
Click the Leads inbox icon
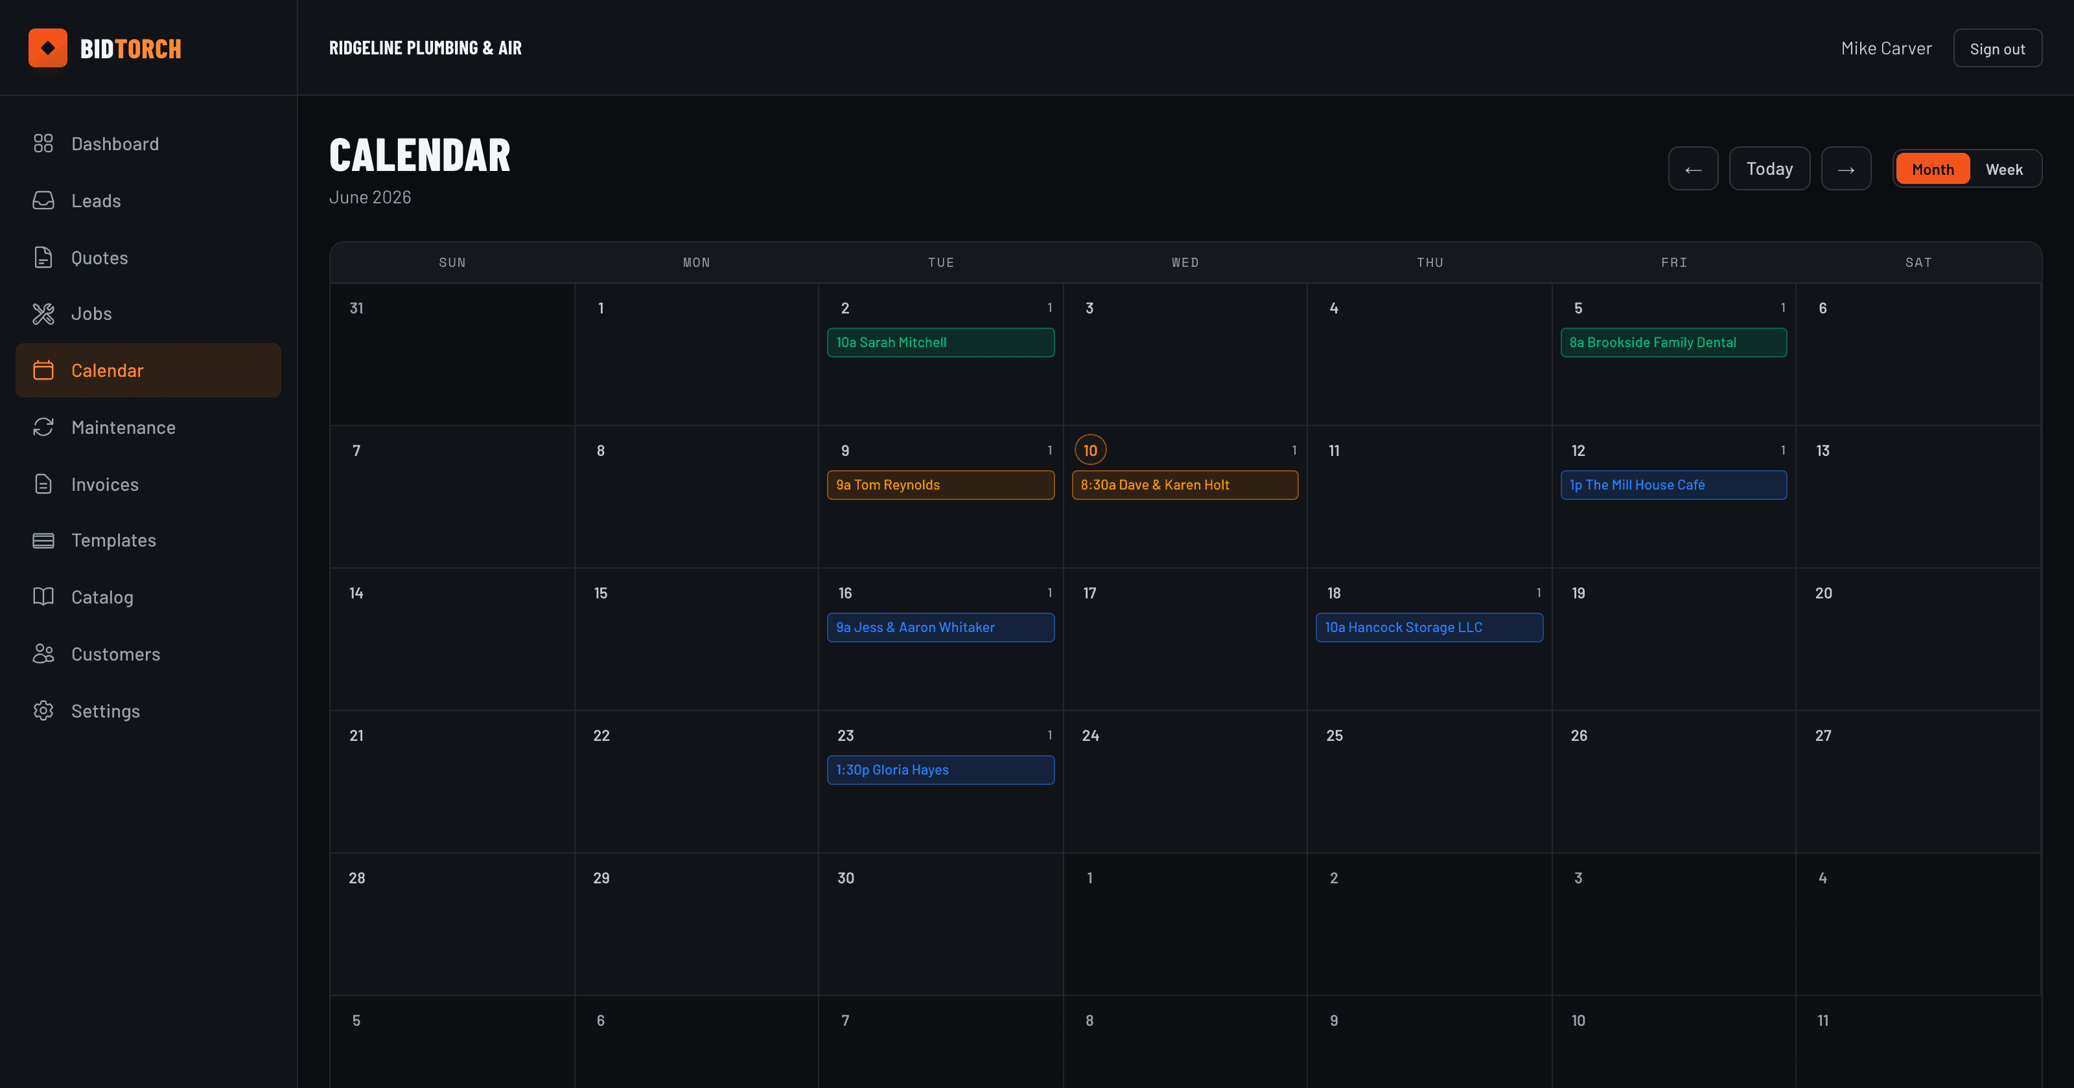(43, 200)
